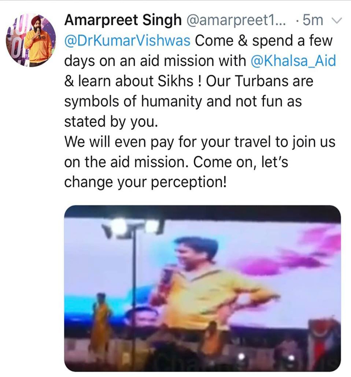
Task: Play the attached stage video
Action: [202, 288]
